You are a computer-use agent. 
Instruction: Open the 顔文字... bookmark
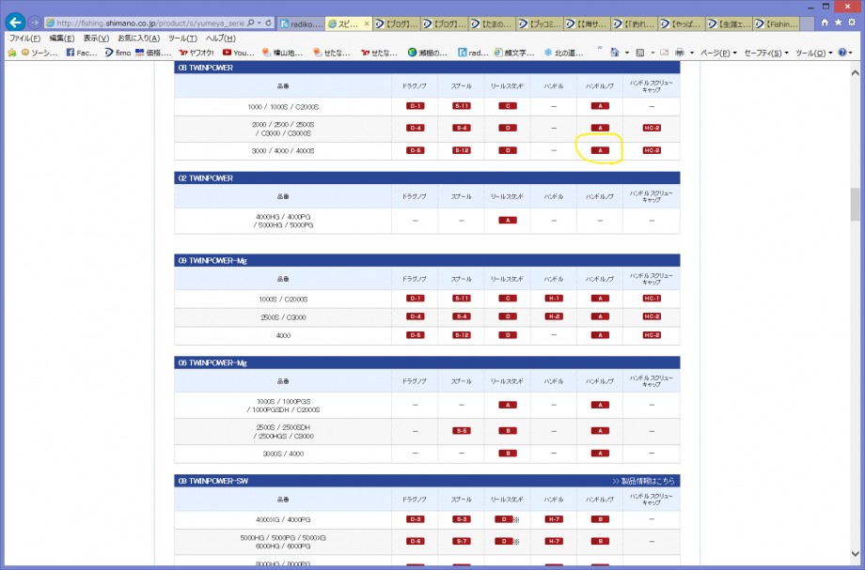[x=514, y=53]
